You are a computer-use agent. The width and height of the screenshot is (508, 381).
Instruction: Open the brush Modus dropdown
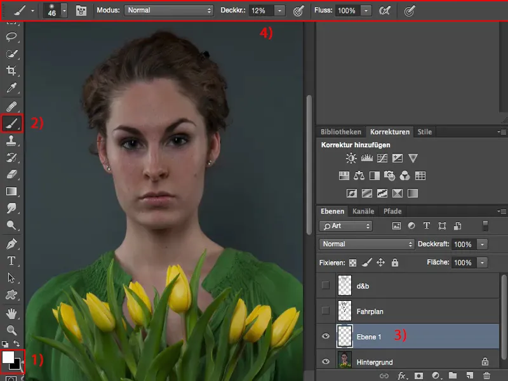pyautogui.click(x=168, y=10)
